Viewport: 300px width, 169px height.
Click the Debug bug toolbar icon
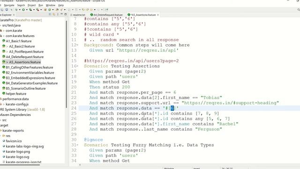point(16,9)
